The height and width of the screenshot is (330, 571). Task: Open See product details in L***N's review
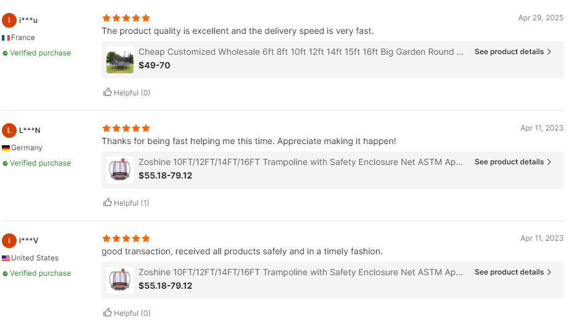(513, 162)
